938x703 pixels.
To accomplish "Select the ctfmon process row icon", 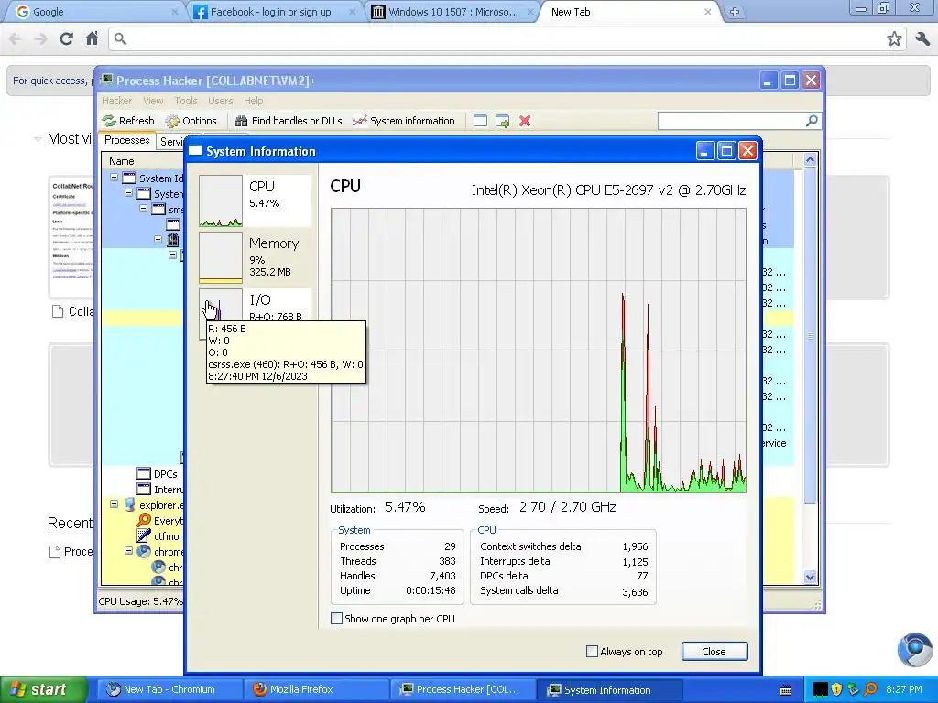I will [144, 536].
